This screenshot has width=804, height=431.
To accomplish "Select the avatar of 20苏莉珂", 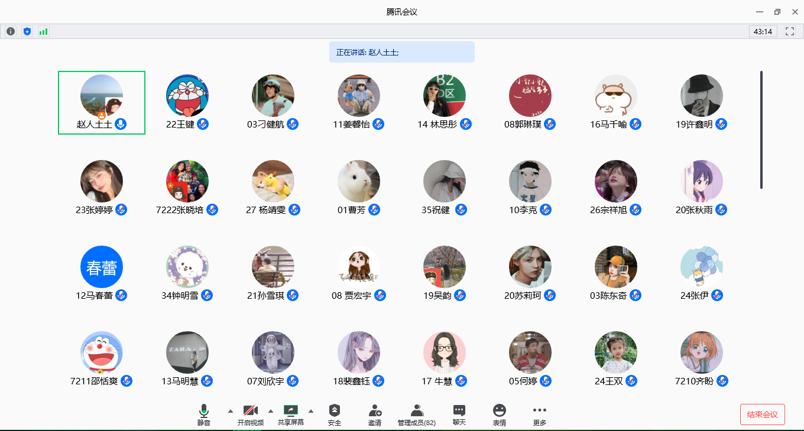I will [x=530, y=267].
